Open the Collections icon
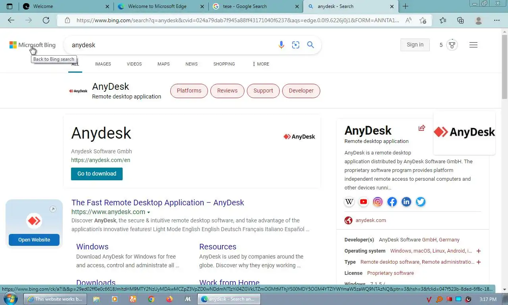This screenshot has height=305, width=508. point(460,20)
